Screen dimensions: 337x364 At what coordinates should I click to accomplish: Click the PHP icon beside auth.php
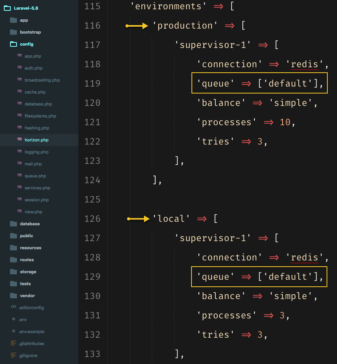tap(20, 68)
